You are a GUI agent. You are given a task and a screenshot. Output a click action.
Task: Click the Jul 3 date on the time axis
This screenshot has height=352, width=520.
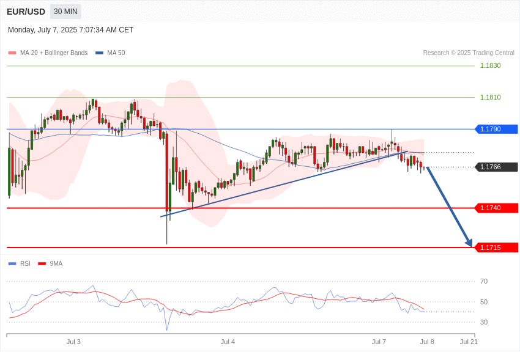73,342
